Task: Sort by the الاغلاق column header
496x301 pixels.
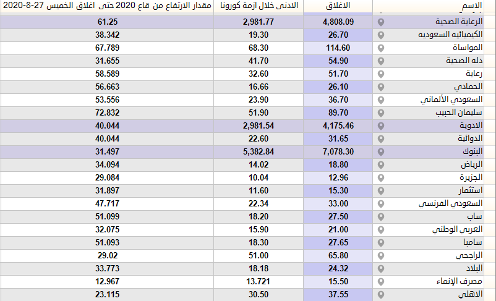Action: click(338, 6)
